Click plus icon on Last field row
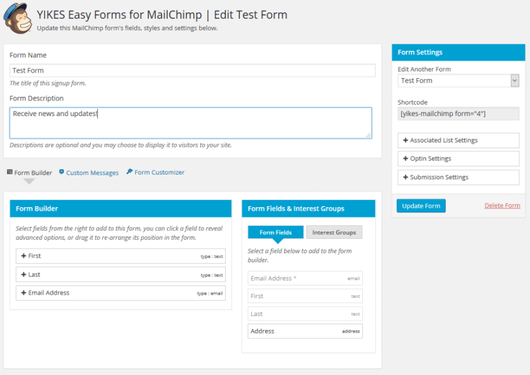Screen dimensions: 530x375 coord(23,275)
